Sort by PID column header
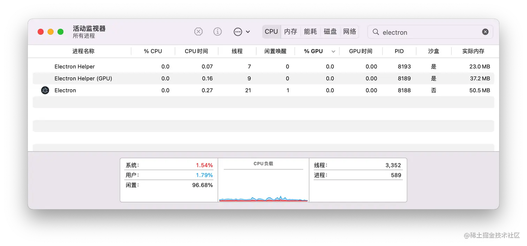 coord(399,51)
